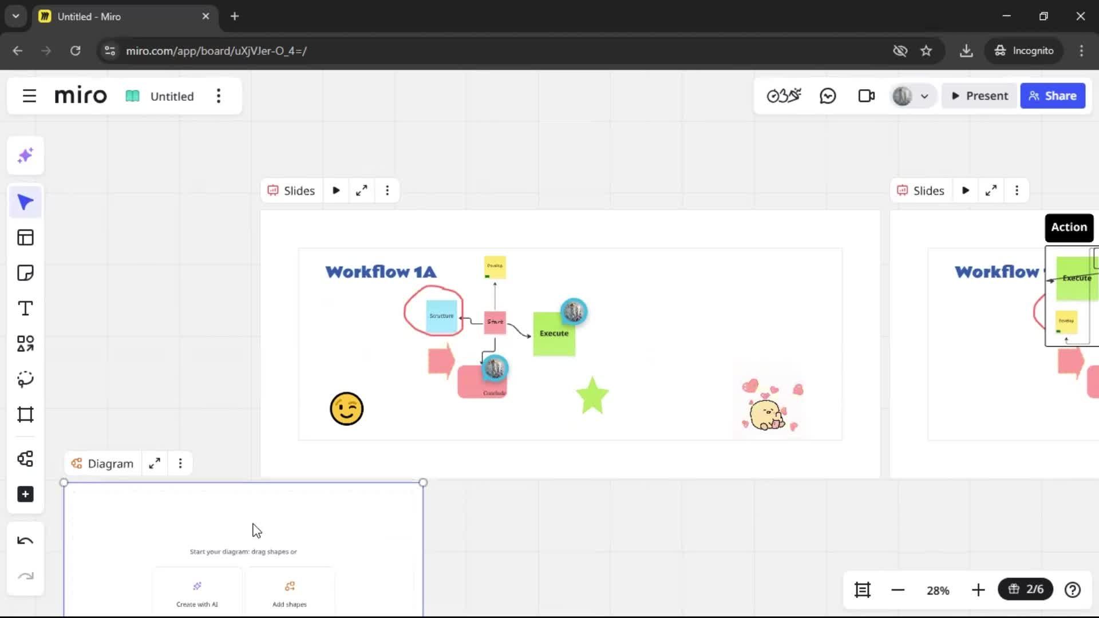Redo the last action
Image resolution: width=1099 pixels, height=618 pixels.
[25, 576]
